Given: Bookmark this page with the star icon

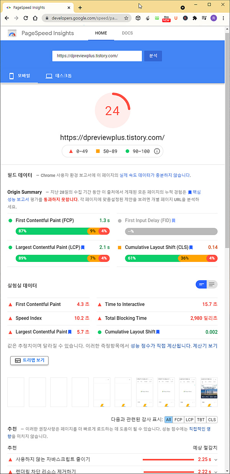Looking at the screenshot, I should [x=126, y=18].
